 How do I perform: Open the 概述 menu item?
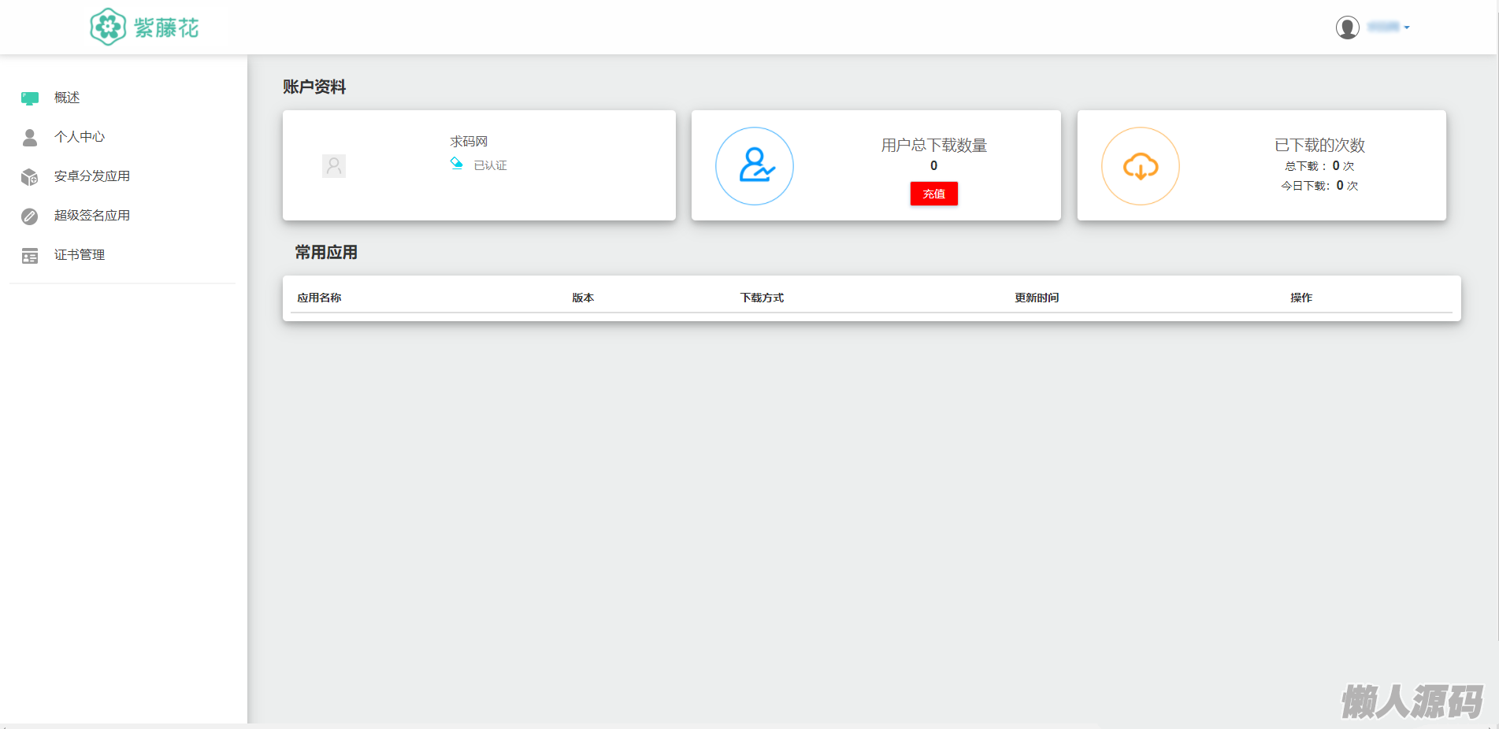[x=67, y=98]
